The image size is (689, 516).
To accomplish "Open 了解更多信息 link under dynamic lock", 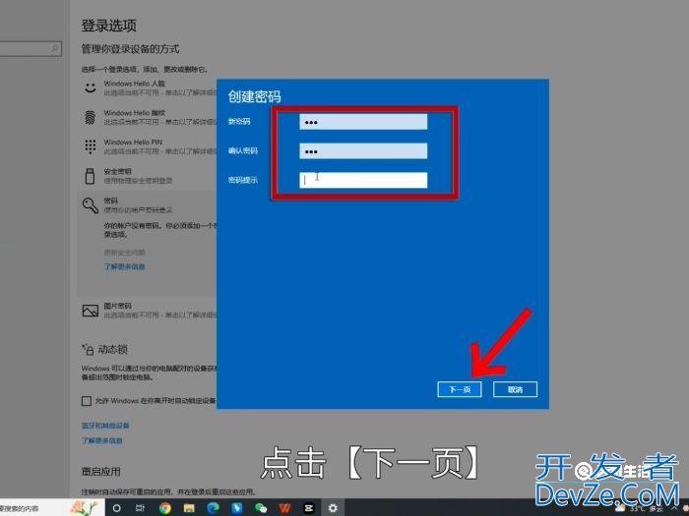I will pyautogui.click(x=102, y=440).
